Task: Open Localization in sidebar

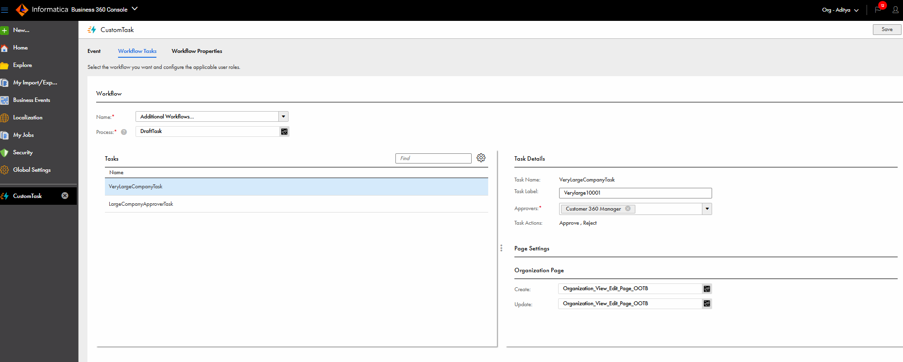Action: pyautogui.click(x=28, y=117)
